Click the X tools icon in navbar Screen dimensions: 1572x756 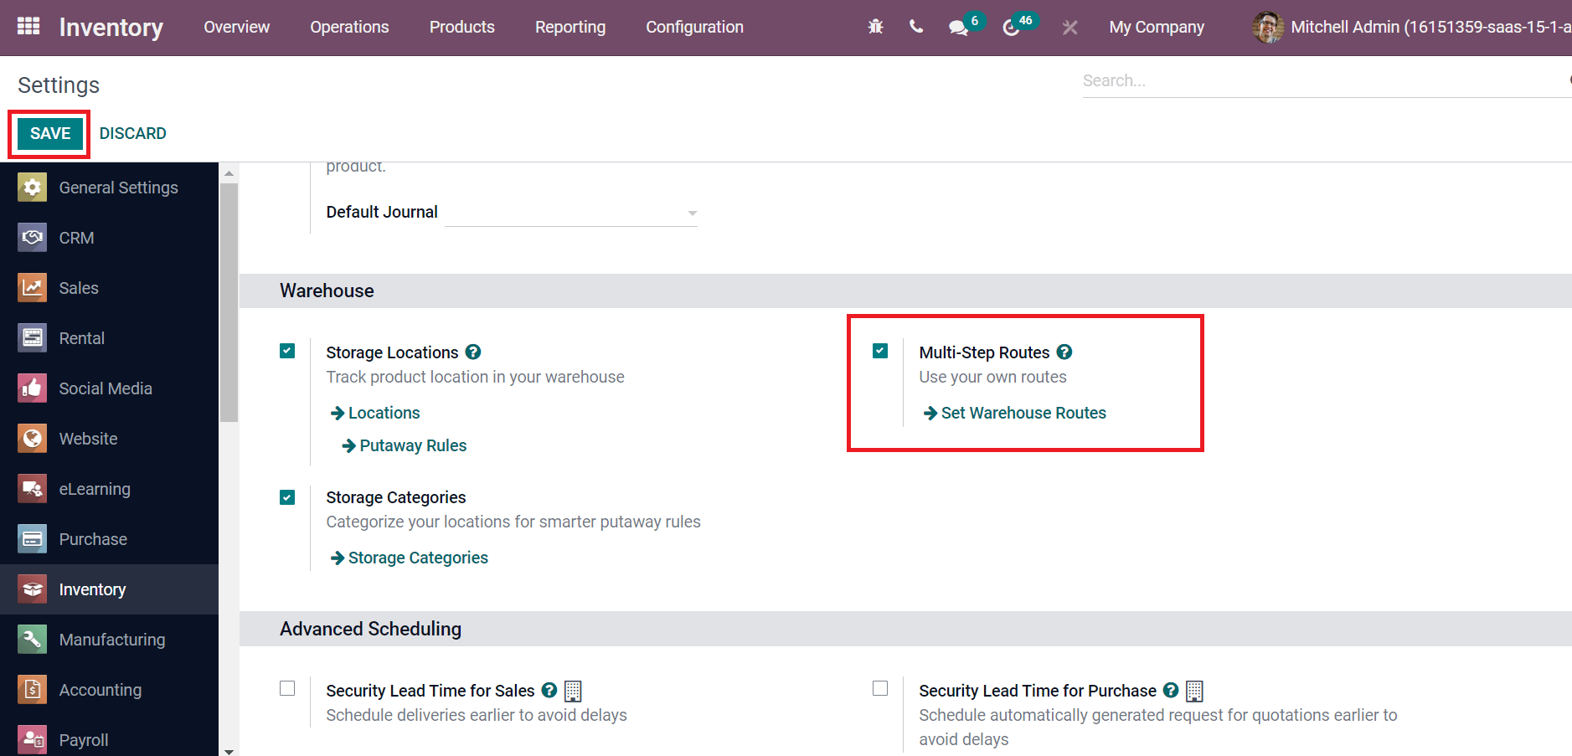point(1069,28)
